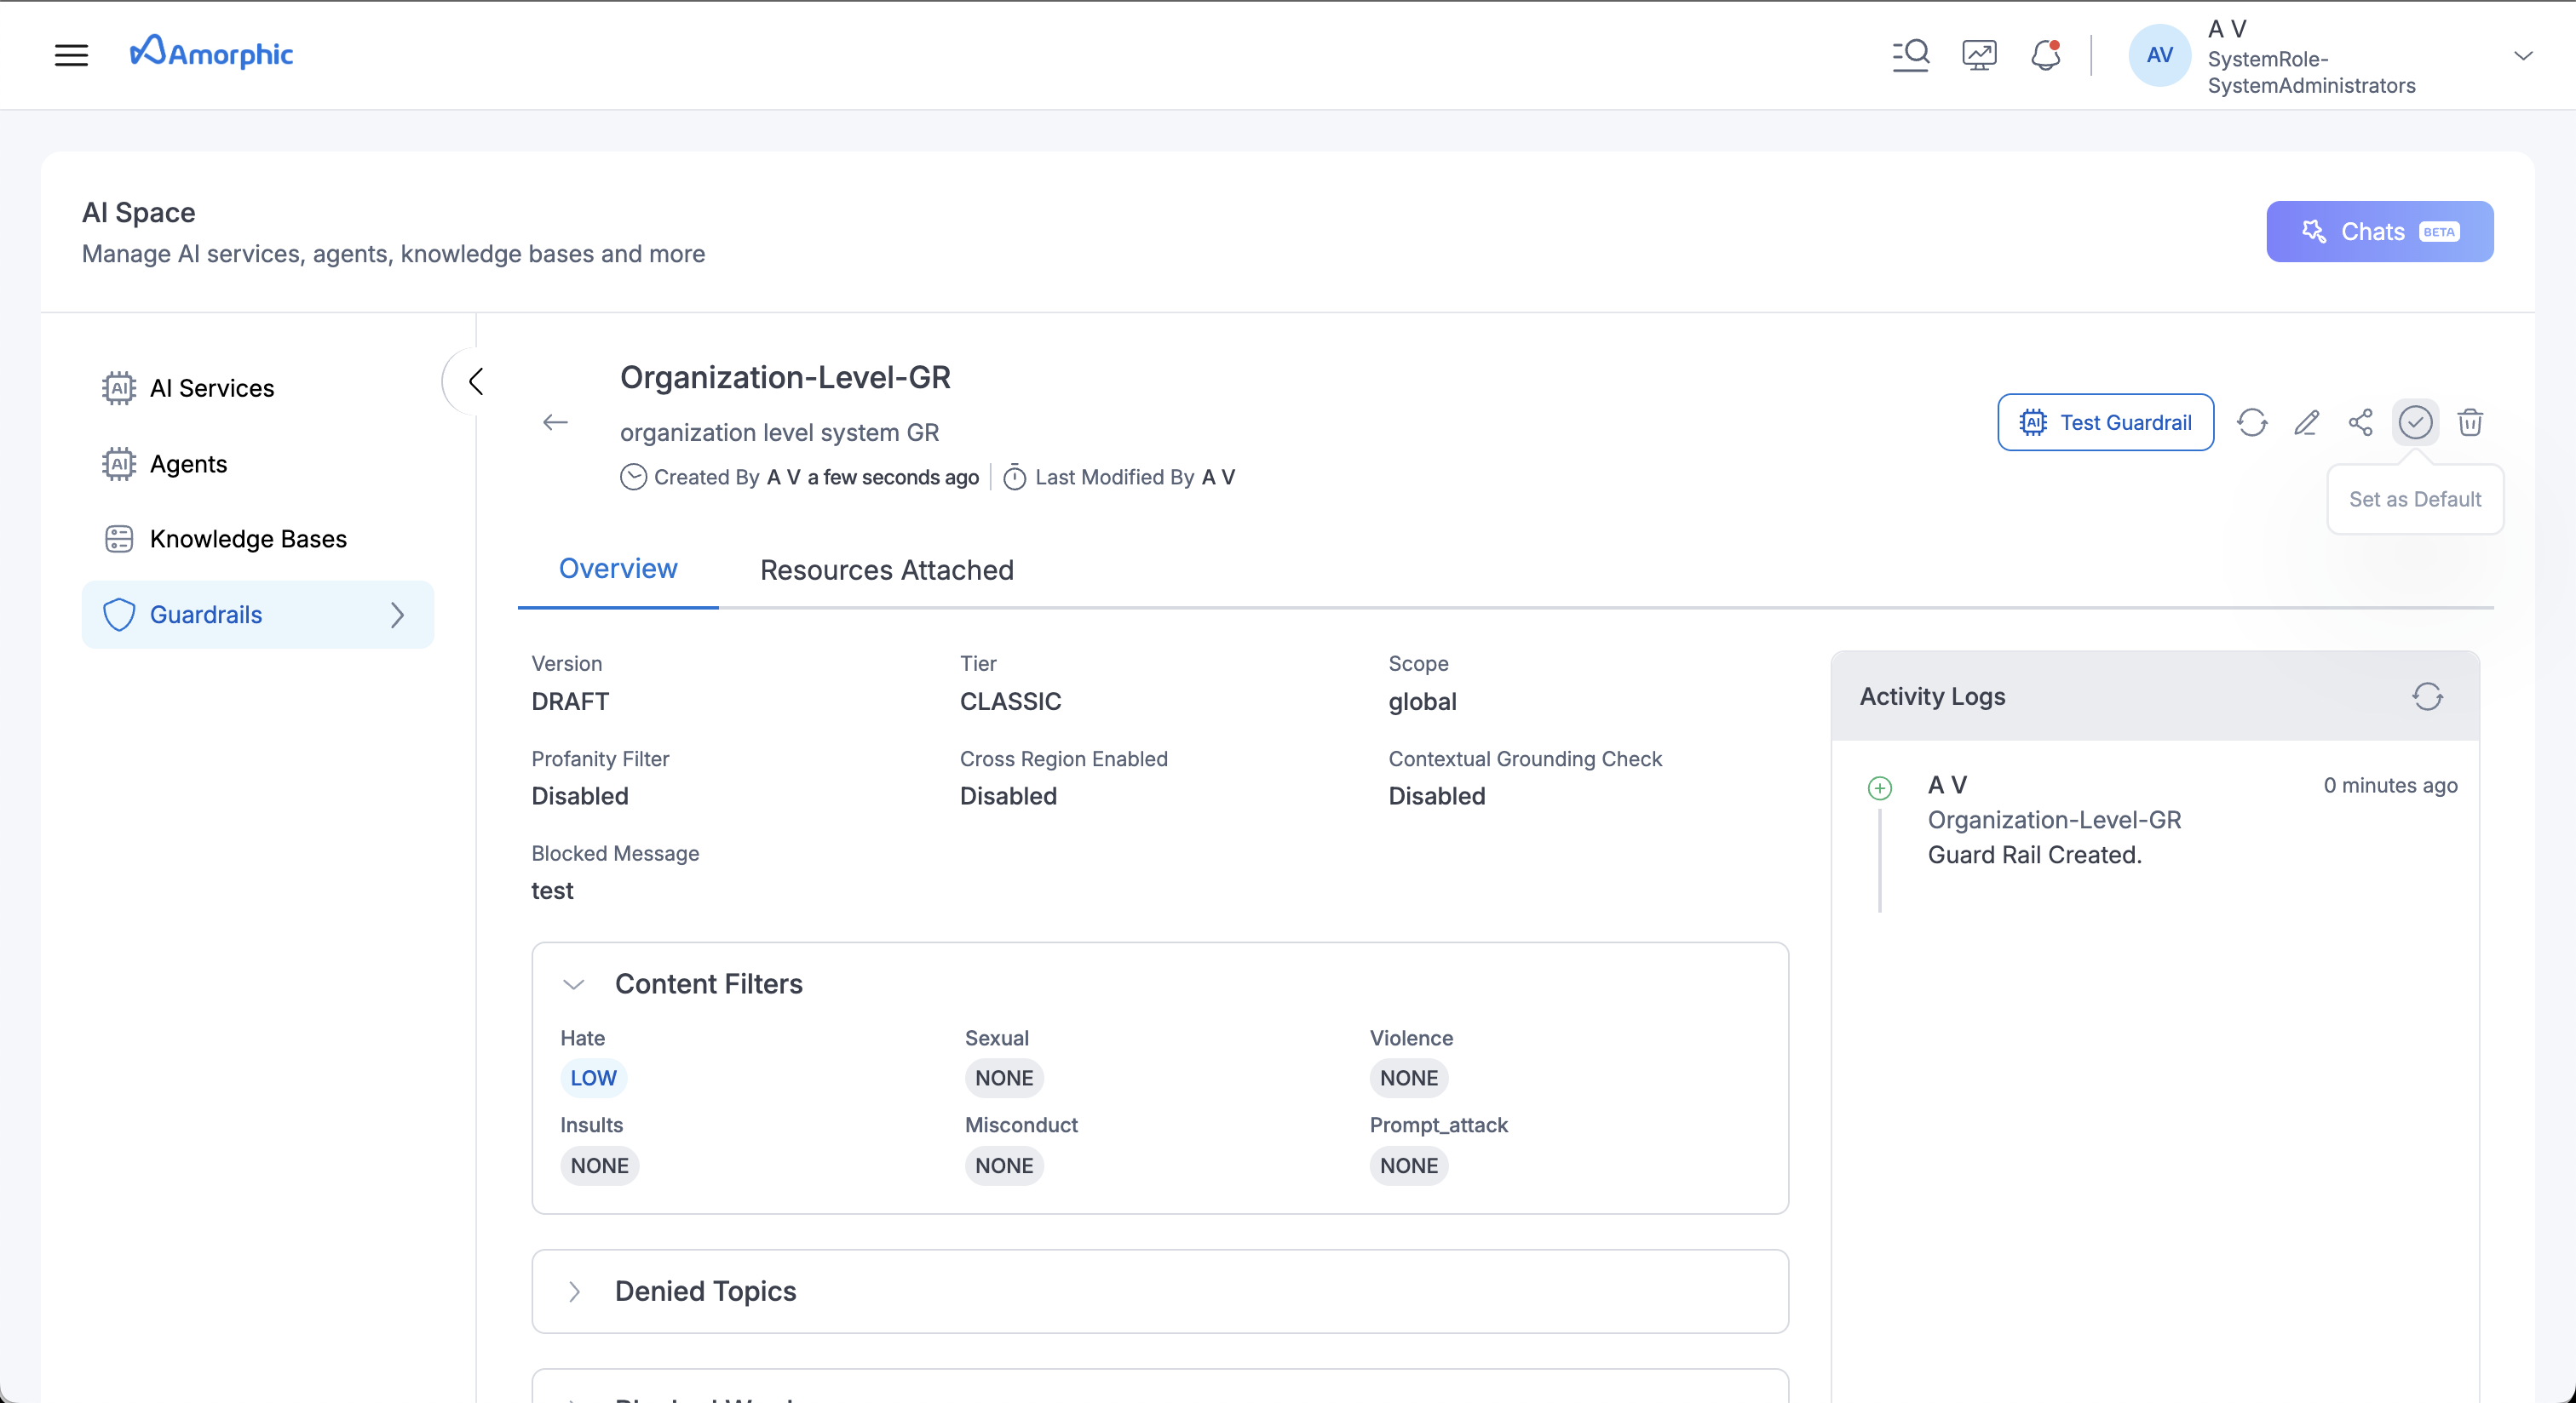2576x1403 pixels.
Task: Switch to Resources Attached tab
Action: tap(886, 570)
